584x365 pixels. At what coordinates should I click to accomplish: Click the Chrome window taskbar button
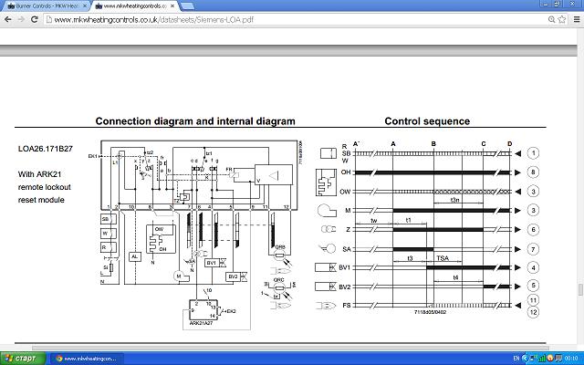87,358
